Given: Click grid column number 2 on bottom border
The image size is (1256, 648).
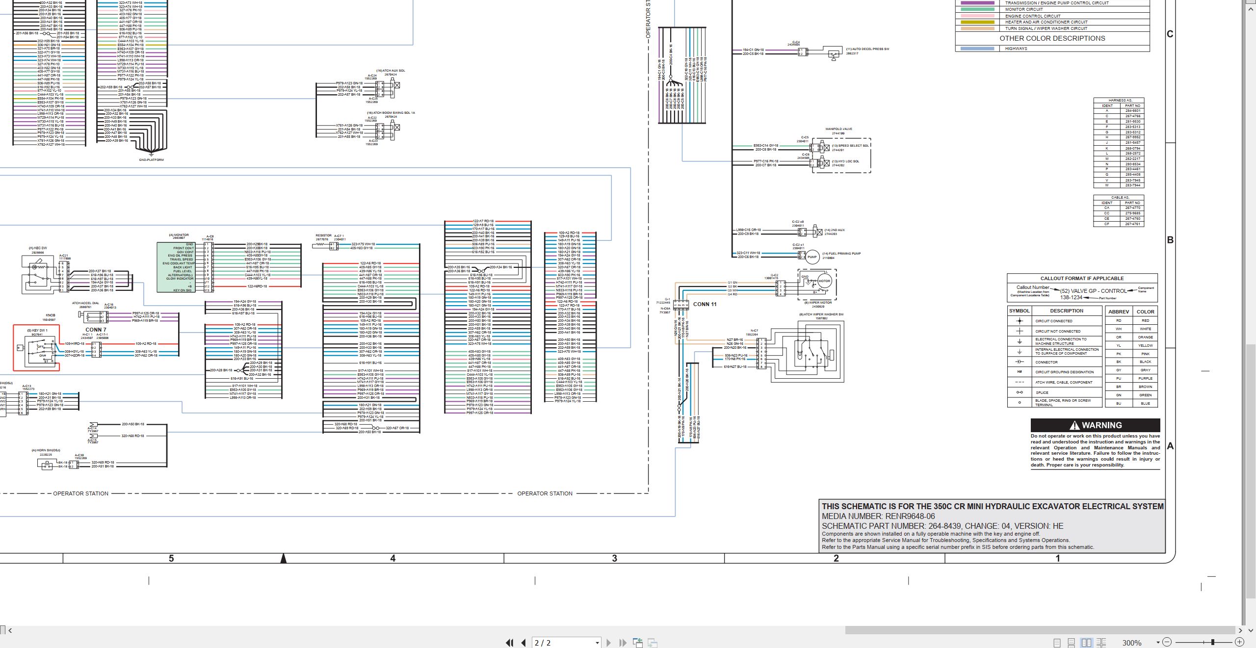Looking at the screenshot, I should click(836, 558).
